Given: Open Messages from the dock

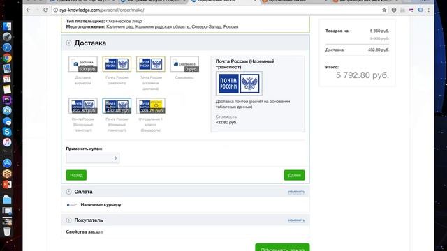Looking at the screenshot, I should point(7,121).
